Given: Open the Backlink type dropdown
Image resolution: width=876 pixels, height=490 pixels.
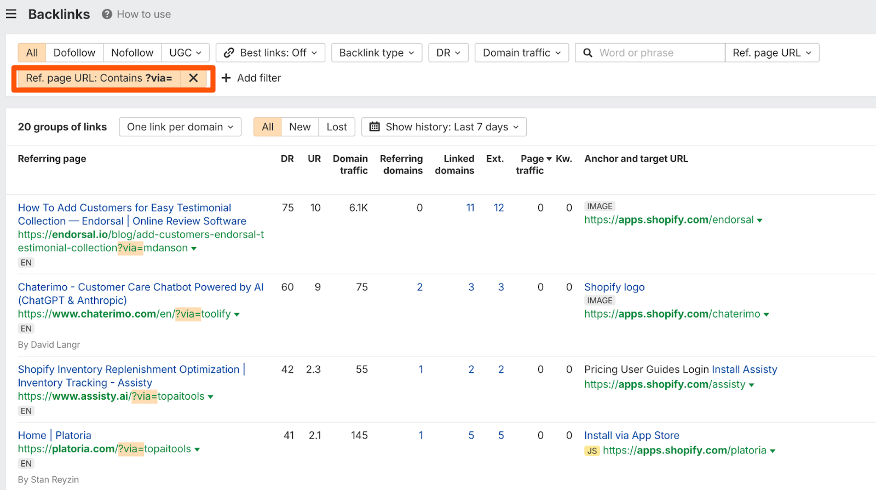Looking at the screenshot, I should click(376, 53).
